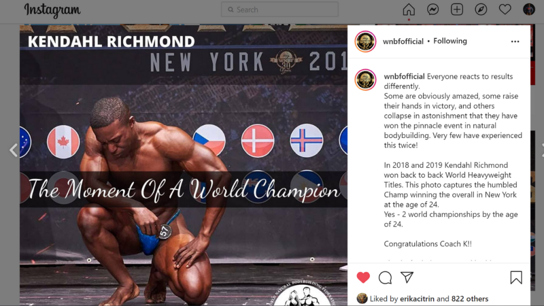Open wnbfofficial username in the caption
This screenshot has width=544, height=306.
click(x=404, y=76)
